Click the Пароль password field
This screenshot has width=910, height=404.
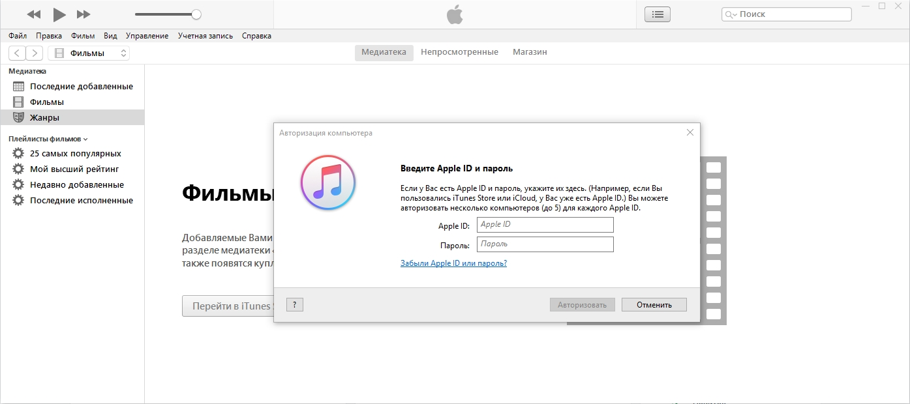pos(545,244)
